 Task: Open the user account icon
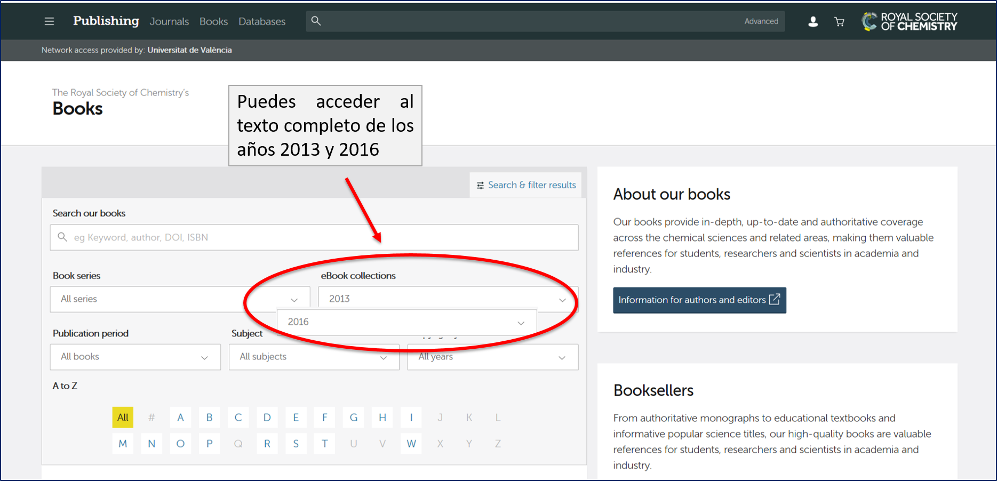click(813, 21)
